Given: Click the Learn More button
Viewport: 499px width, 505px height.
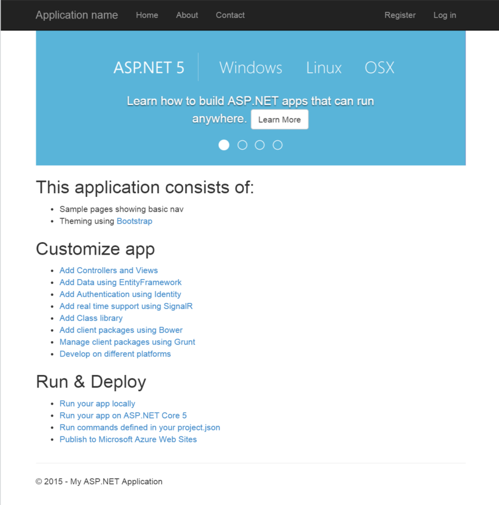Looking at the screenshot, I should (x=280, y=119).
